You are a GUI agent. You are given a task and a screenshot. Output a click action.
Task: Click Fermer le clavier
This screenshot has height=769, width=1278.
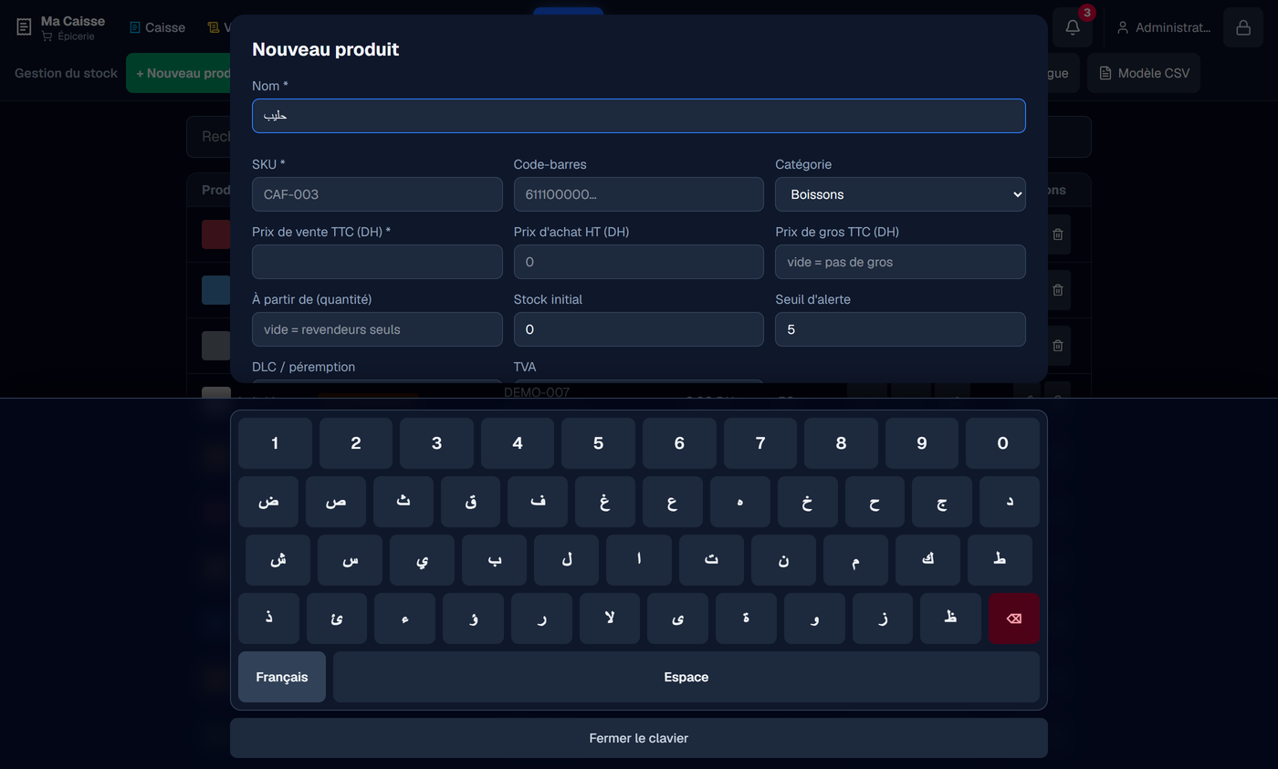coord(639,738)
